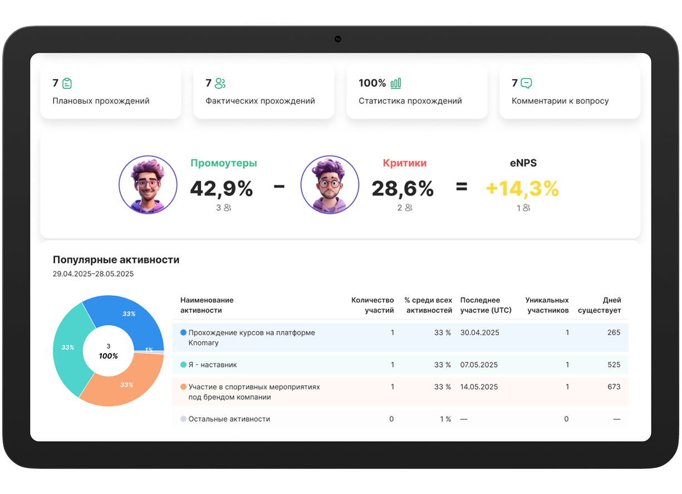
Task: Click the sad critic avatar
Action: point(330,185)
